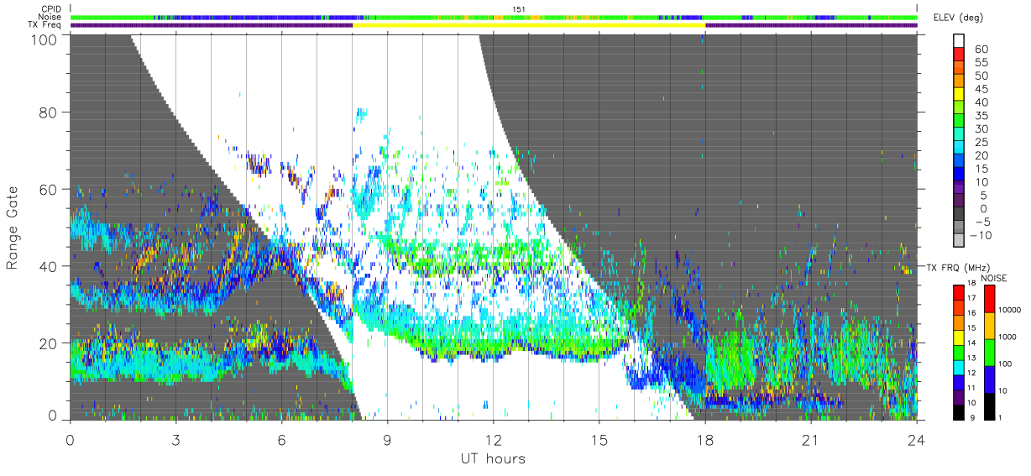Click the CPID value 151
The image size is (1031, 476).
(517, 9)
